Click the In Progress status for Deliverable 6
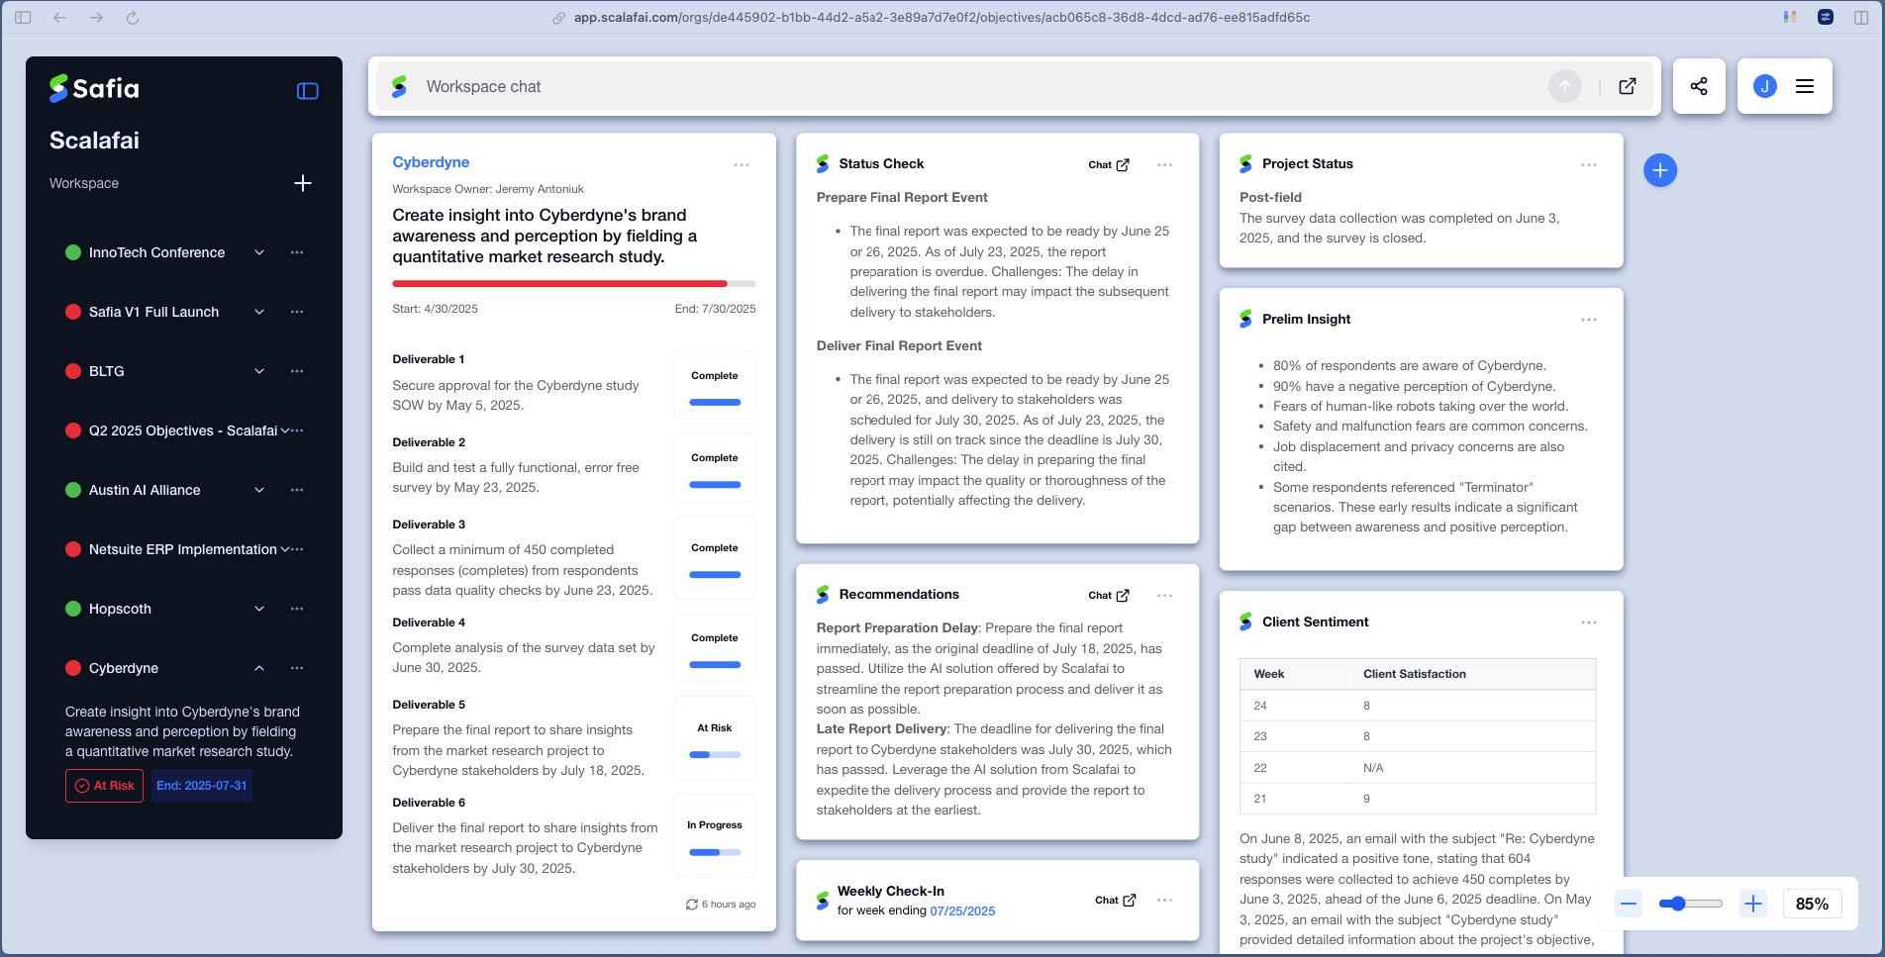 tap(715, 835)
